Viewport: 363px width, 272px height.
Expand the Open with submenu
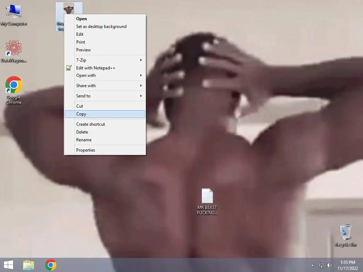pyautogui.click(x=105, y=75)
